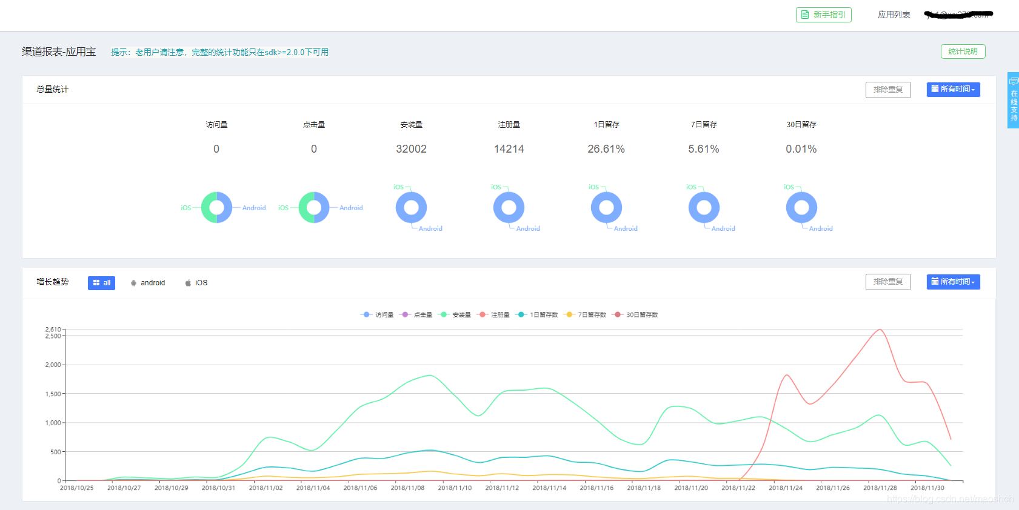The width and height of the screenshot is (1019, 510).
Task: Click the green line's highest peak
Action: 430,376
